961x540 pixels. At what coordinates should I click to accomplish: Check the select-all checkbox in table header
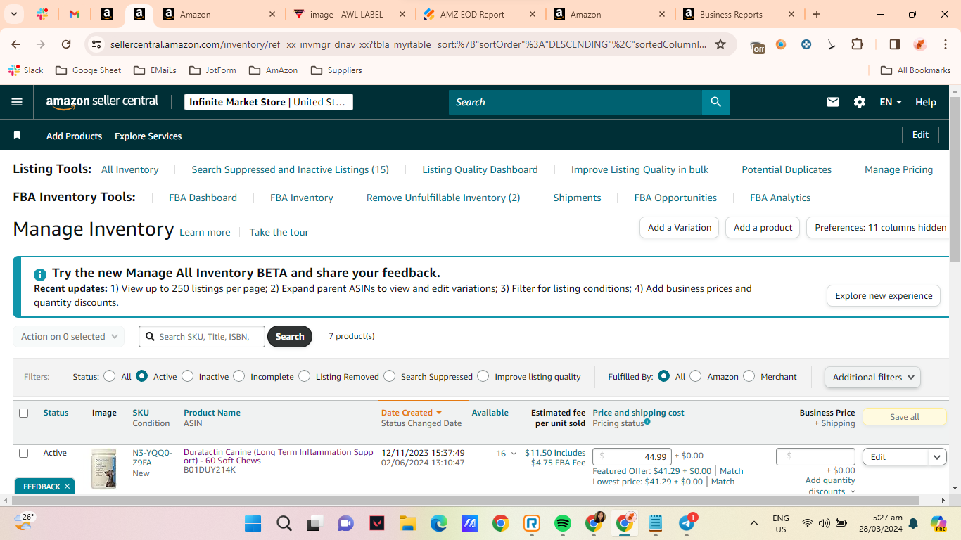(x=23, y=413)
